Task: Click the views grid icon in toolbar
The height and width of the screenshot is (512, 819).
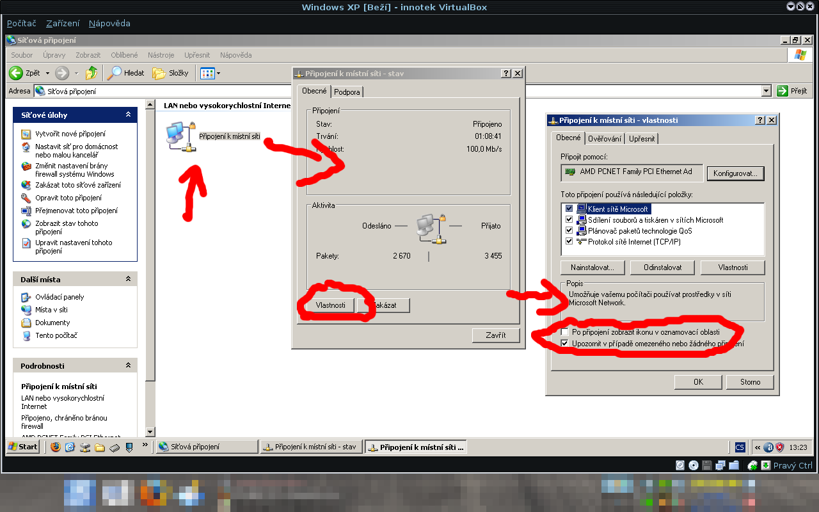Action: coord(207,73)
